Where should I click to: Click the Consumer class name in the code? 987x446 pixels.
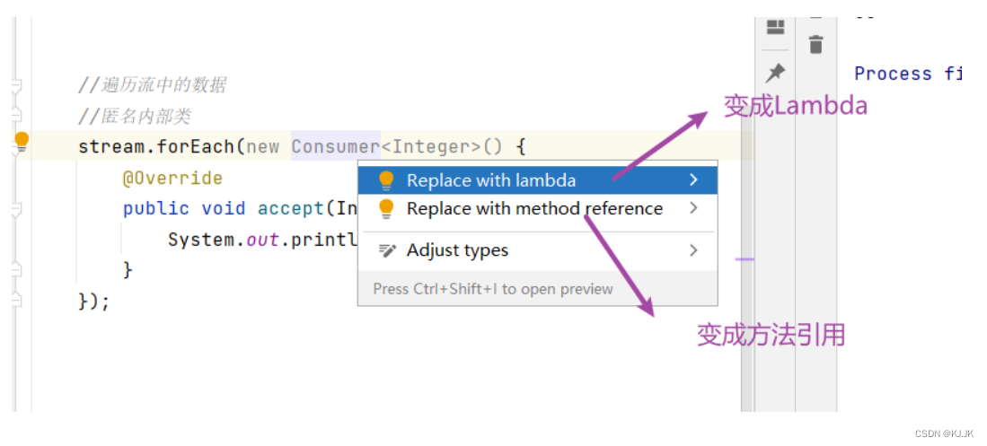pos(336,146)
